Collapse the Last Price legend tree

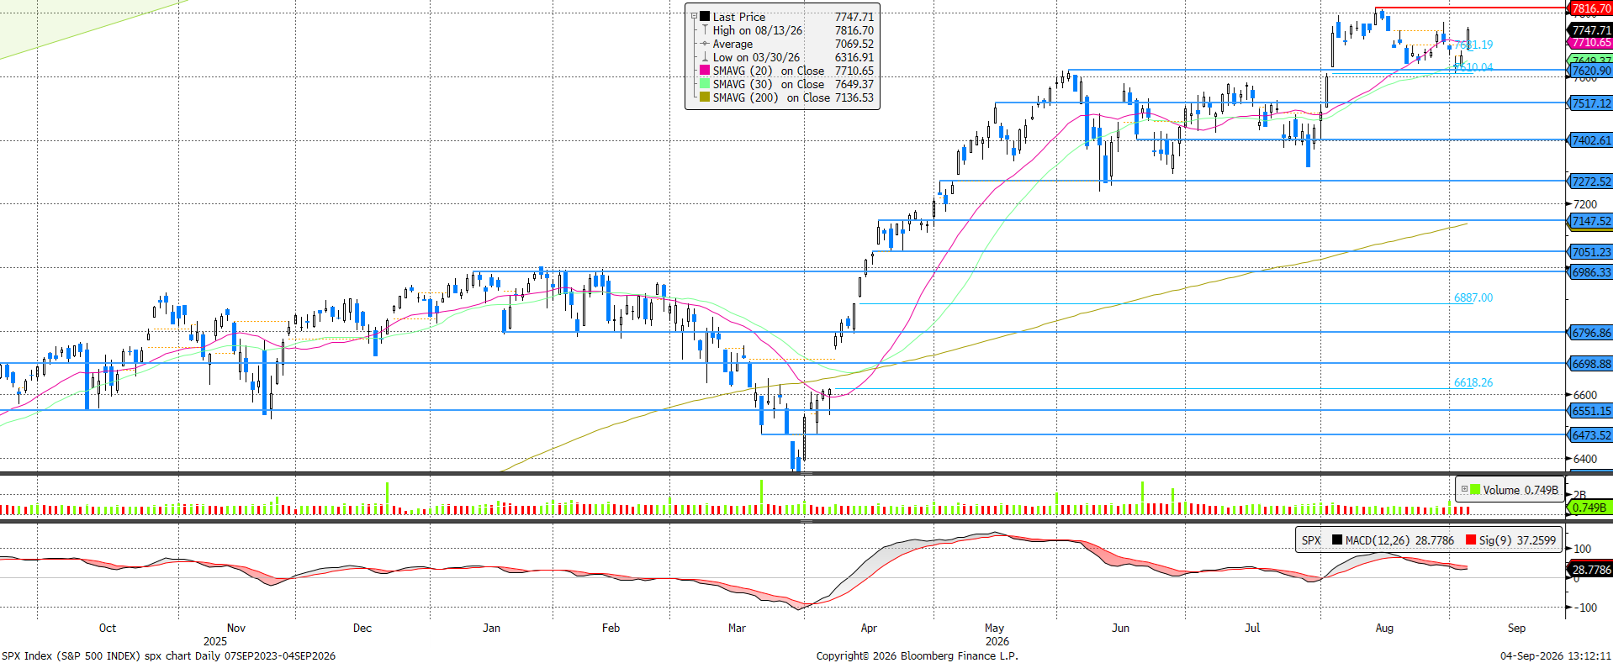click(695, 17)
